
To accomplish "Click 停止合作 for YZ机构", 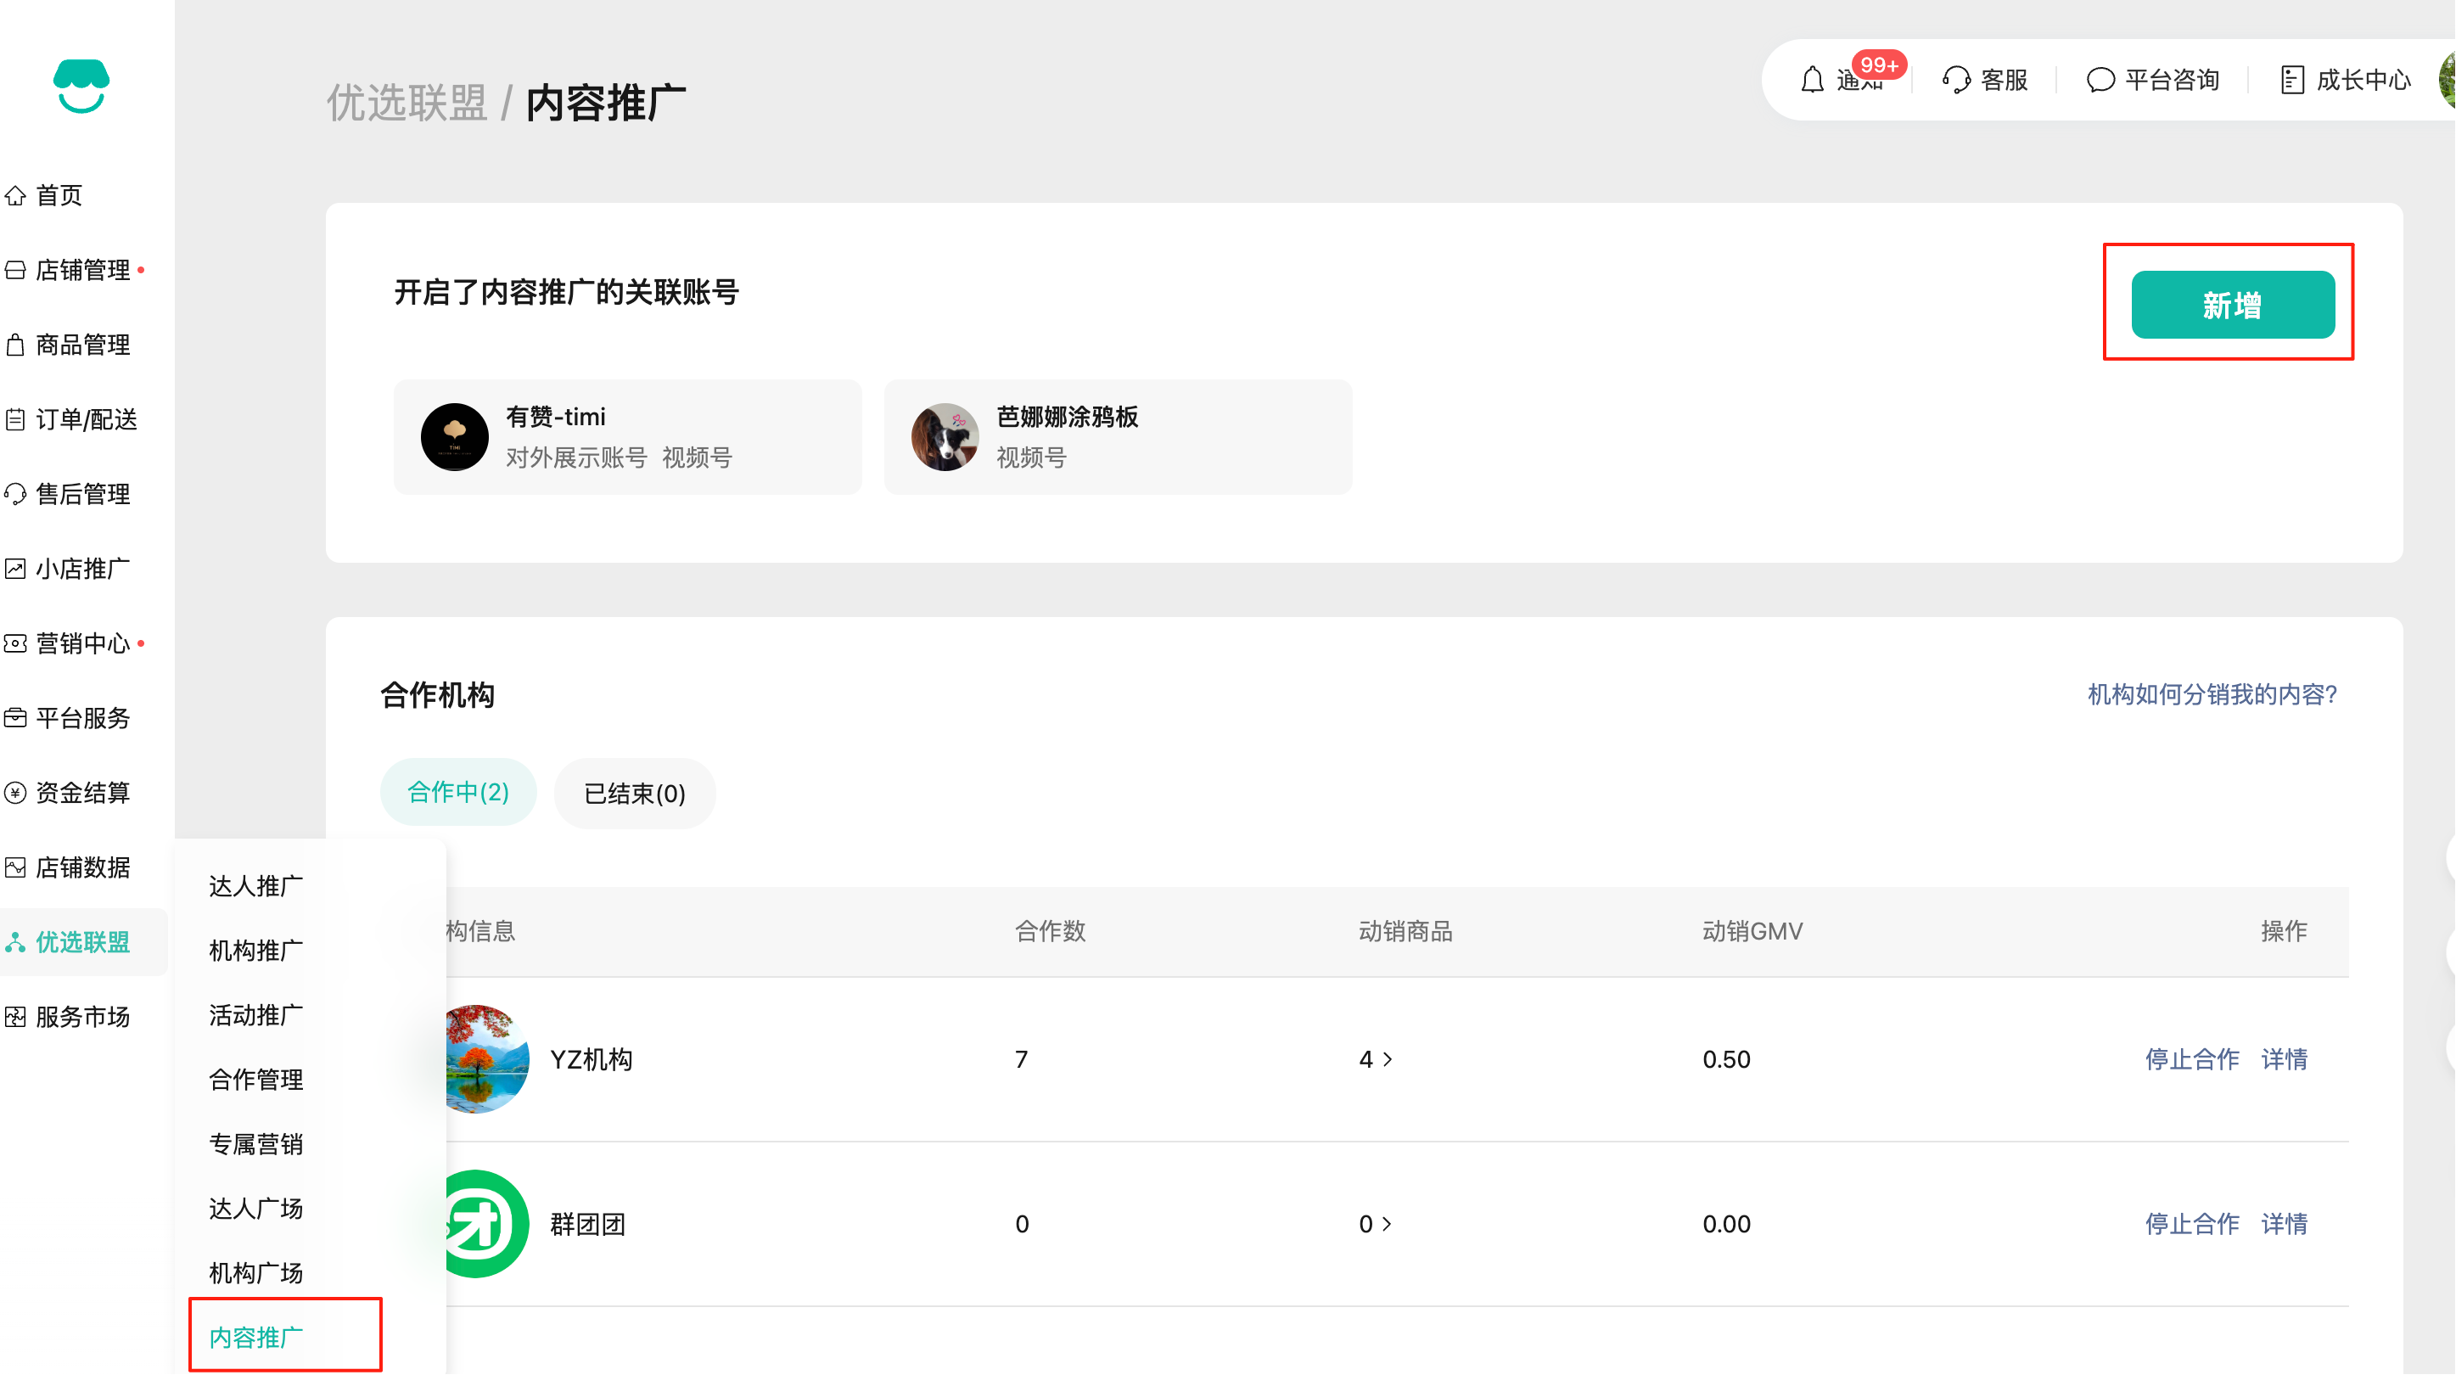I will click(x=2191, y=1060).
